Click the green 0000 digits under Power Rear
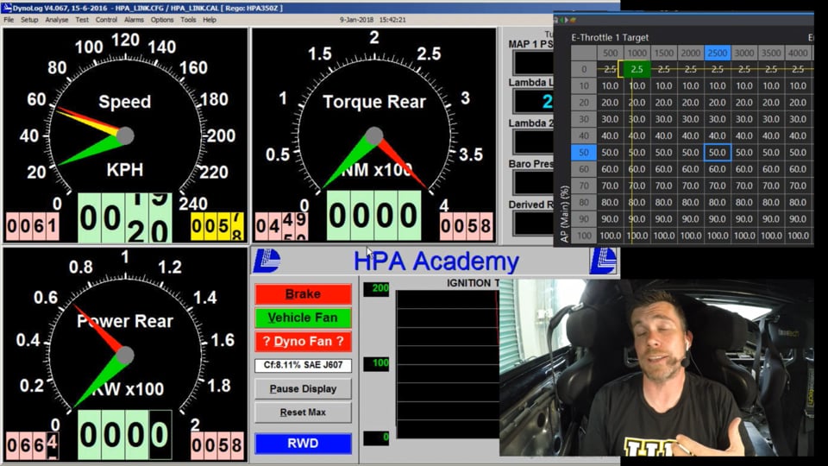This screenshot has width=828, height=466. [125, 435]
